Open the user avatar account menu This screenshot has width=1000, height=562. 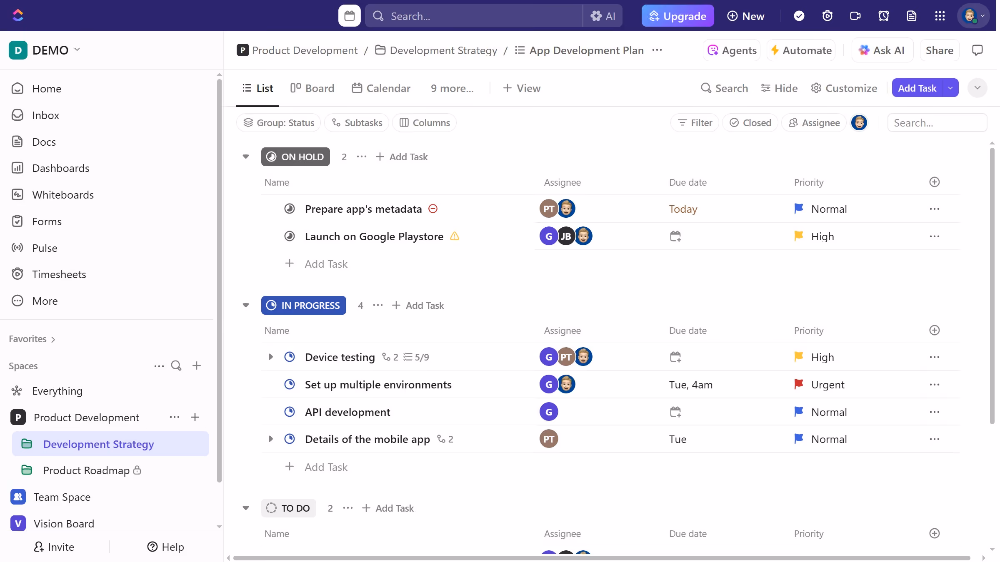972,16
